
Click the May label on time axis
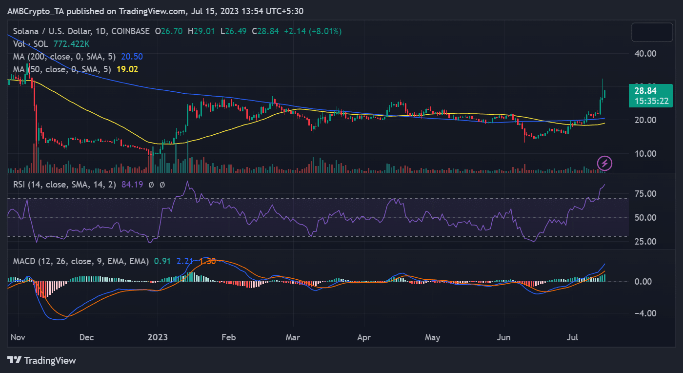coord(433,337)
